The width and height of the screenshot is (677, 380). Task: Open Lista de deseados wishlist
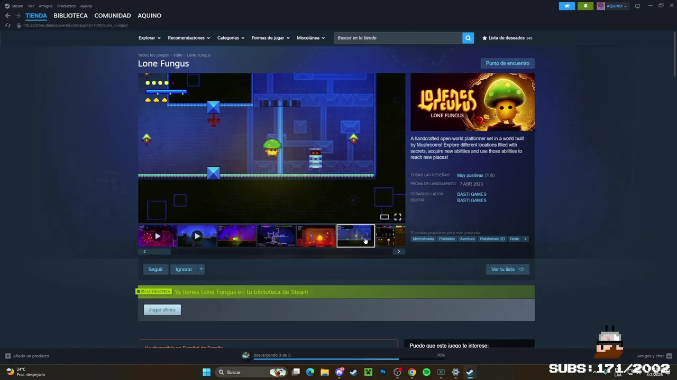507,38
